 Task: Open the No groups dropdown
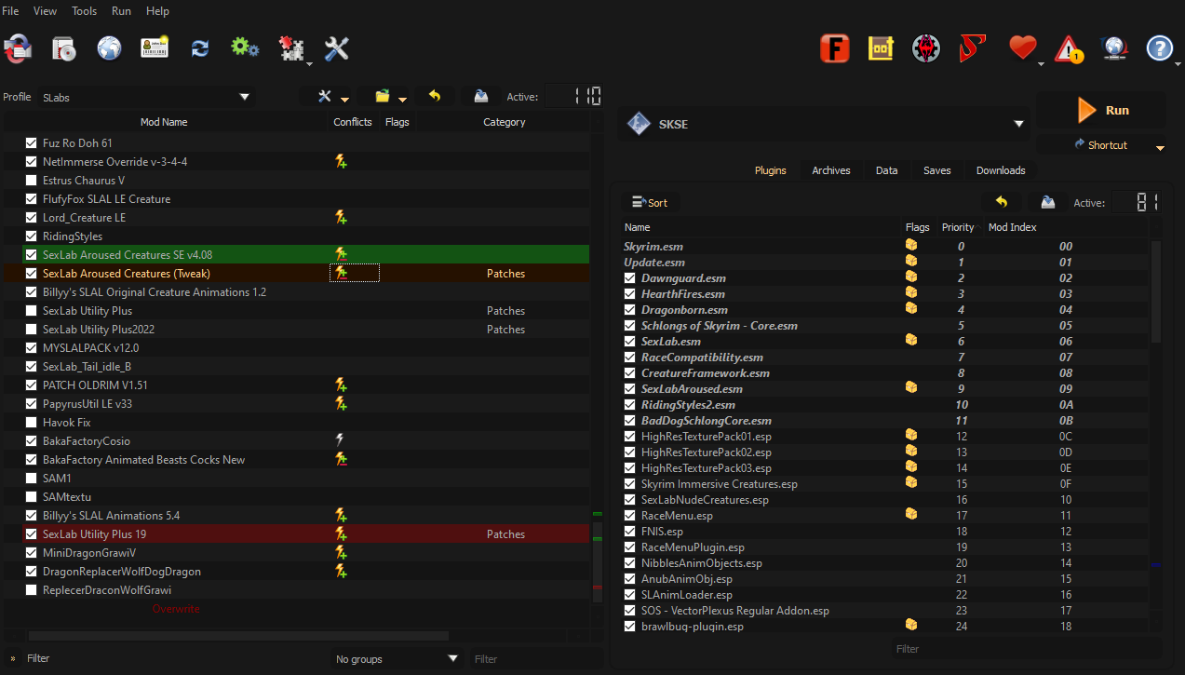397,658
